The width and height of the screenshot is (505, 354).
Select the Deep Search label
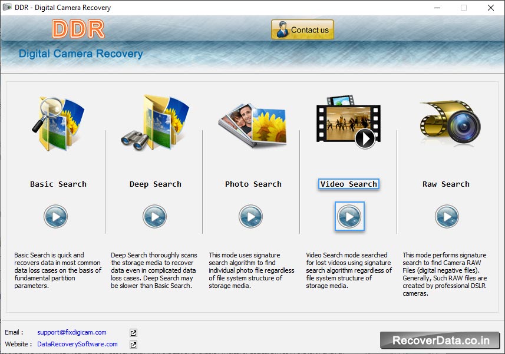click(x=155, y=184)
